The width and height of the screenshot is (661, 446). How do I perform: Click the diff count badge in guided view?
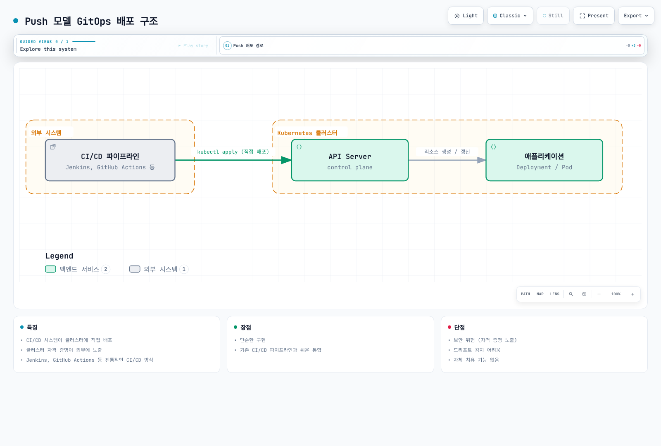633,46
